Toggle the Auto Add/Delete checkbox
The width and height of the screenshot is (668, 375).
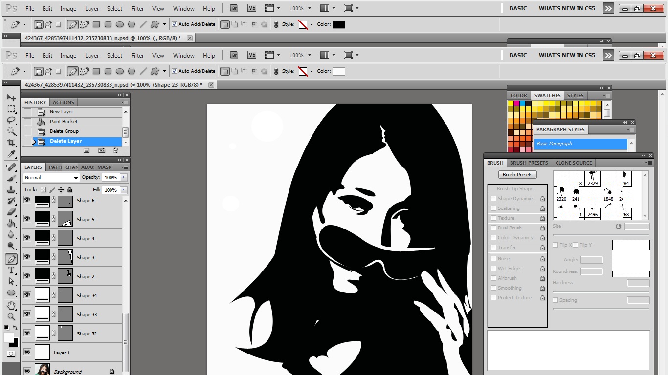point(174,71)
